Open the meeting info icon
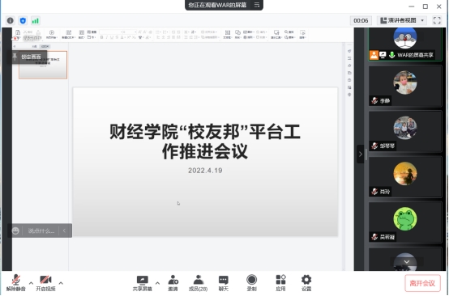This screenshot has height=296, width=449. click(11, 20)
